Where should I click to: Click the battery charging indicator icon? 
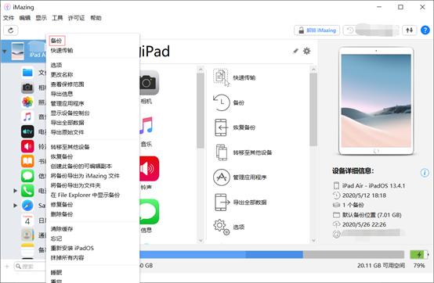419,254
